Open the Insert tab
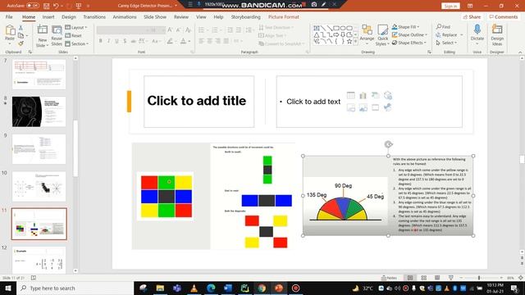Viewport: 525px width, 295px height. [48, 16]
